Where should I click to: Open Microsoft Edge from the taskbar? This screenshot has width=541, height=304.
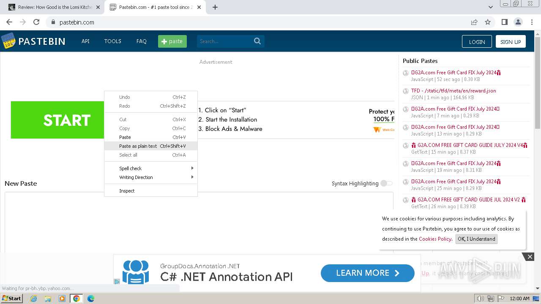pos(91,299)
